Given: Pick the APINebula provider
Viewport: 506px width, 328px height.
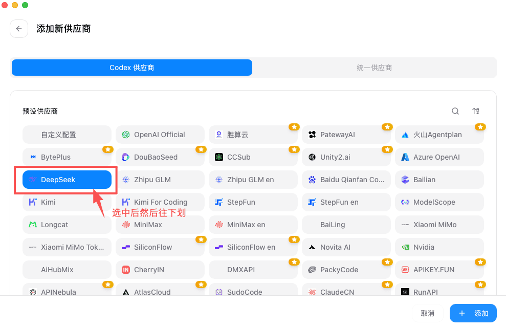Looking at the screenshot, I should click(67, 290).
